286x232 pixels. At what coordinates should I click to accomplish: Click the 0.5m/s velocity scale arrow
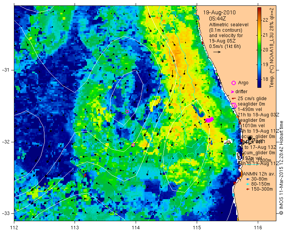(x=217, y=52)
